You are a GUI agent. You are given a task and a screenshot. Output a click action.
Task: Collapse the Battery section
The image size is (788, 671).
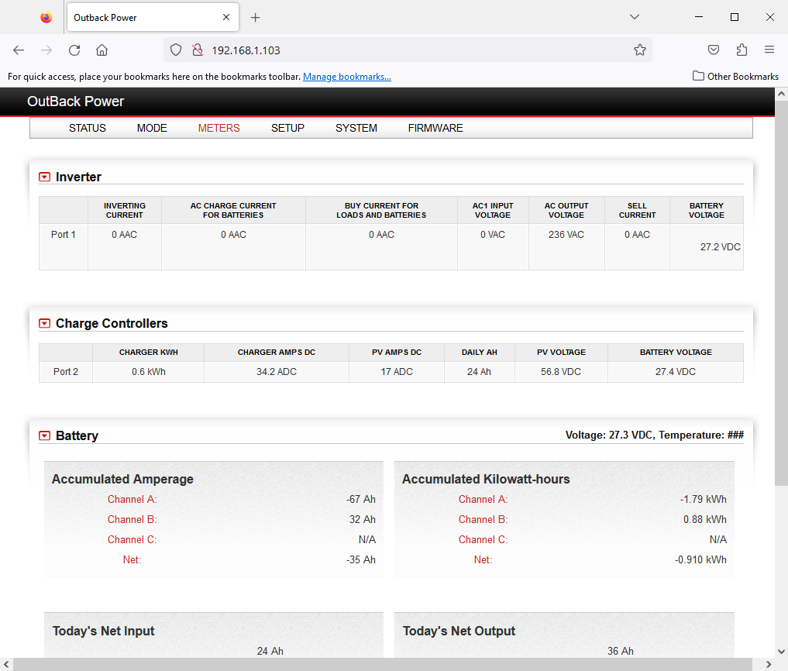coord(45,436)
